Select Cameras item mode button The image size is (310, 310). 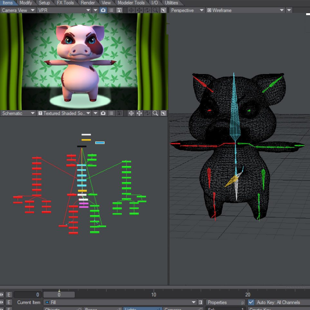point(183,309)
